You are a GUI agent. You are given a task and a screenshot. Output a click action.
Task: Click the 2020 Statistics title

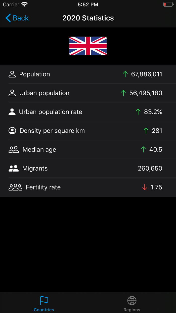click(x=88, y=18)
